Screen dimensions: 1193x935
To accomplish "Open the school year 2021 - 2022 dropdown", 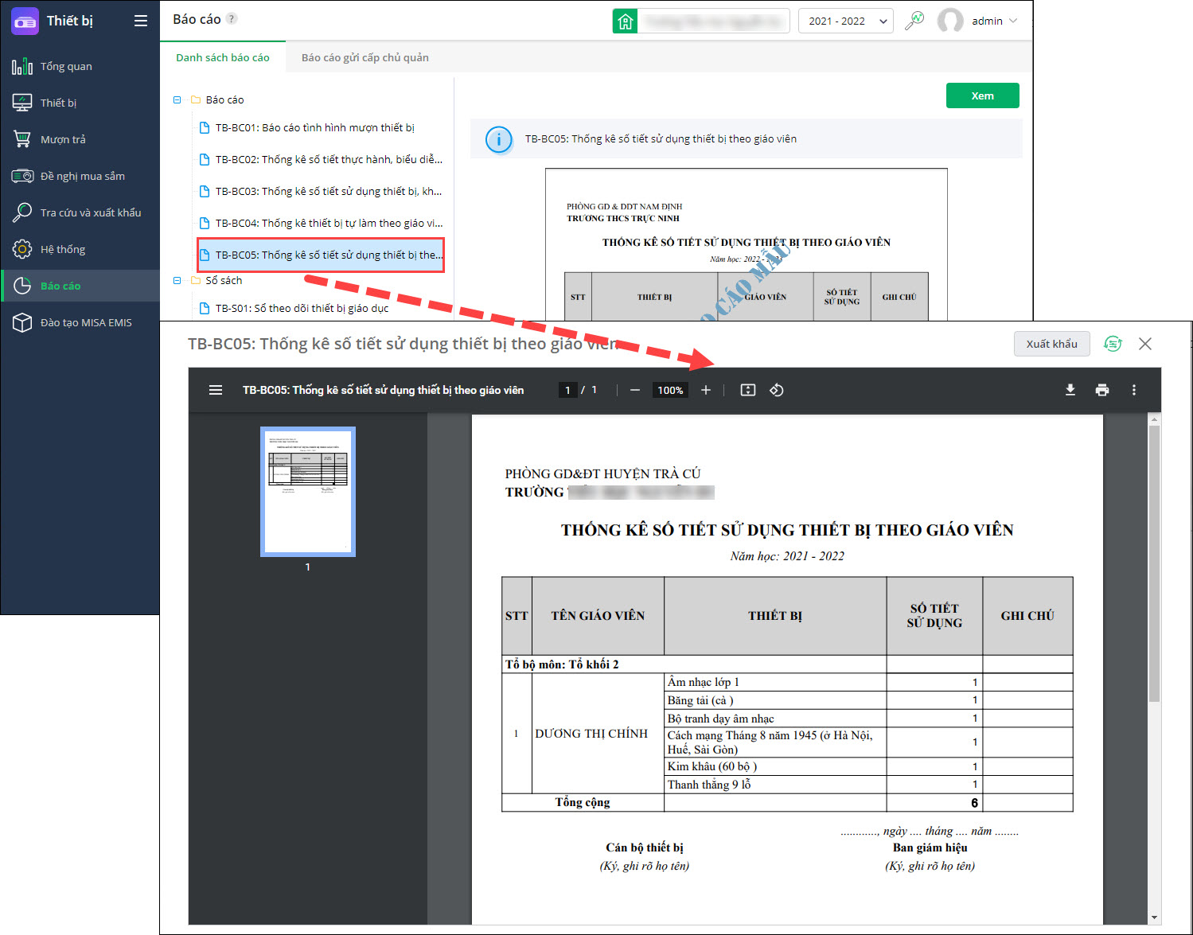I will [846, 21].
